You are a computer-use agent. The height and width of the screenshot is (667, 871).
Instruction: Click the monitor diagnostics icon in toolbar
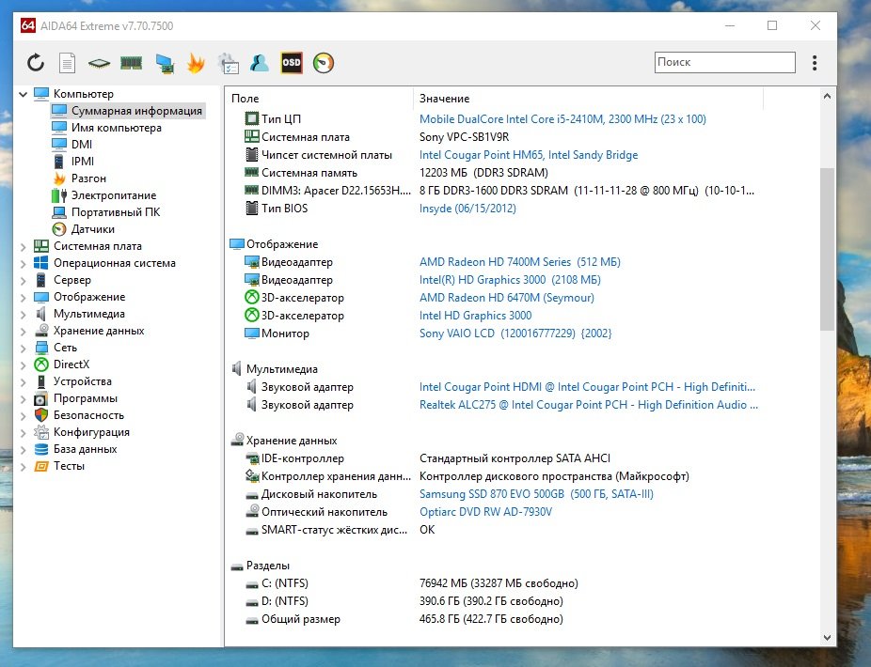tap(165, 63)
